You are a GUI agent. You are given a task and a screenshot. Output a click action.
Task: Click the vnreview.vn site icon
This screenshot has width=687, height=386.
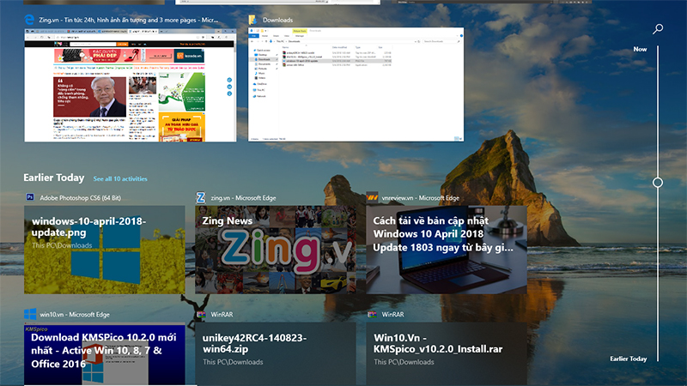click(x=372, y=197)
